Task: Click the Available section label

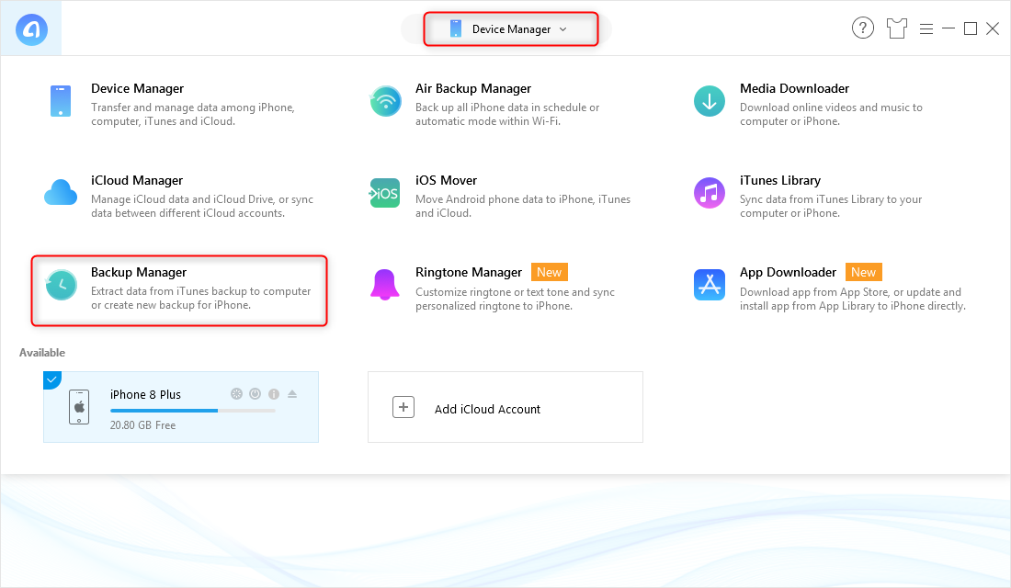Action: 42,353
